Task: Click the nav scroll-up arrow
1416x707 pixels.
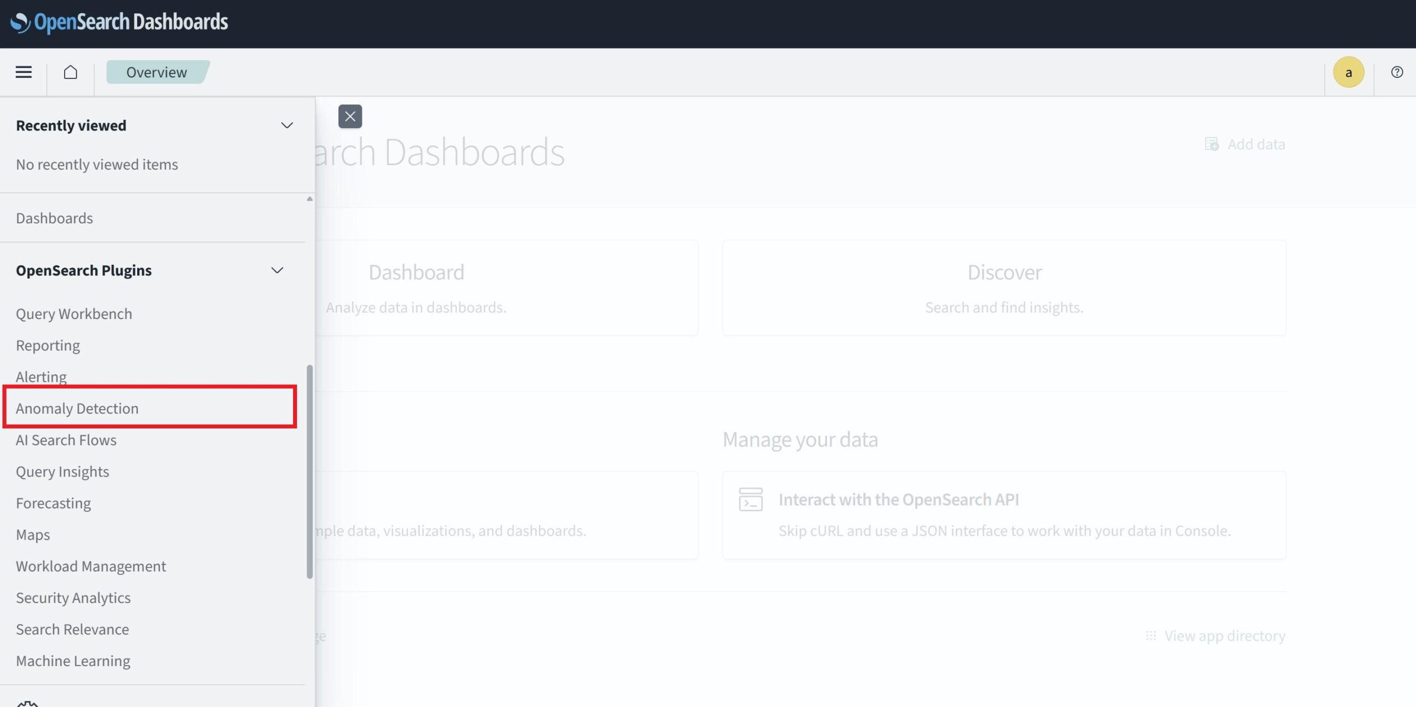Action: tap(310, 199)
